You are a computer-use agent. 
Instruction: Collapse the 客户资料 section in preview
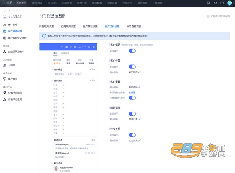(52, 81)
